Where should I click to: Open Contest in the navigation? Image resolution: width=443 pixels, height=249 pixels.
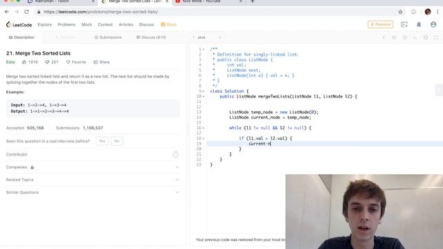(x=105, y=25)
